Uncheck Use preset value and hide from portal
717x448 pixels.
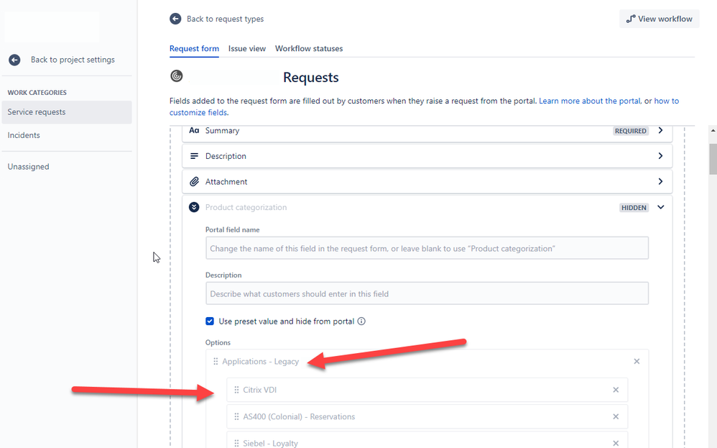coord(210,321)
